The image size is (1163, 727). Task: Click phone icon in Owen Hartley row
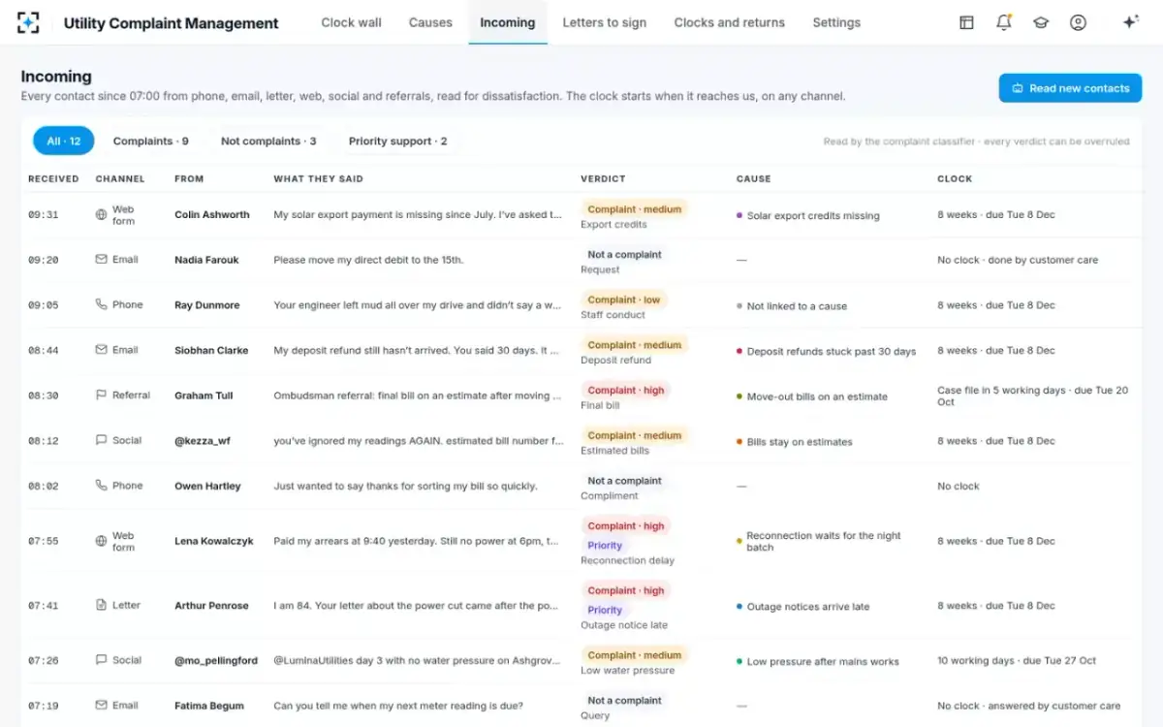[101, 486]
